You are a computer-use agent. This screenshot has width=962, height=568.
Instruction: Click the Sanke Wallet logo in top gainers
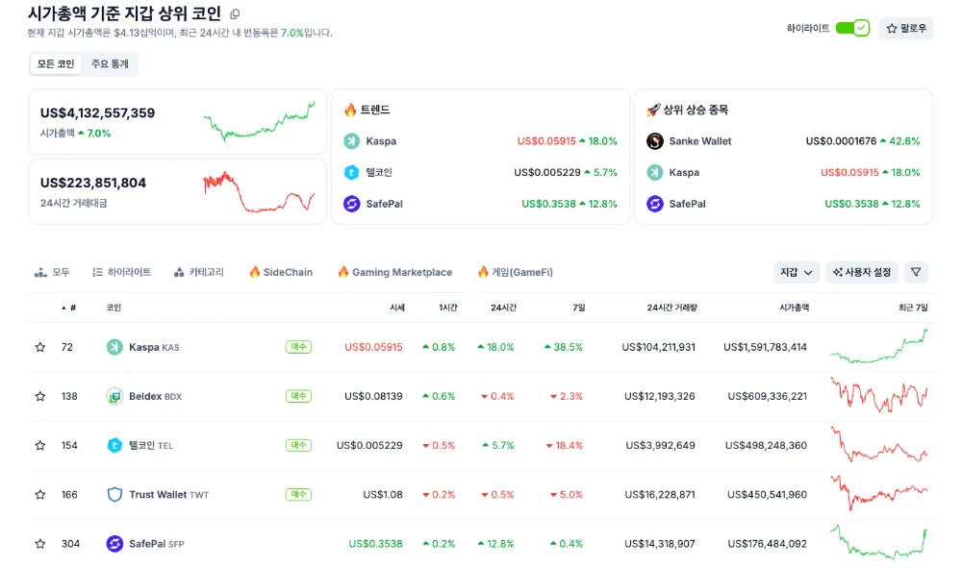[x=655, y=141]
